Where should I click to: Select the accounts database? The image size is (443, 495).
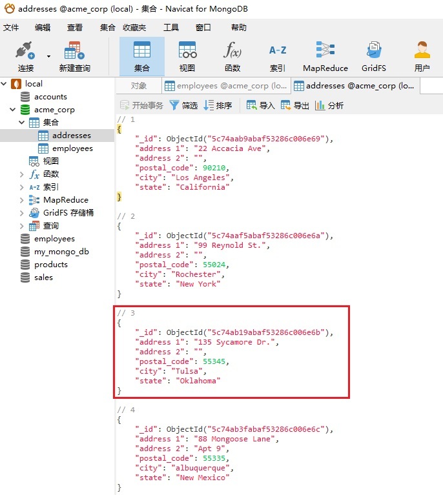point(50,97)
